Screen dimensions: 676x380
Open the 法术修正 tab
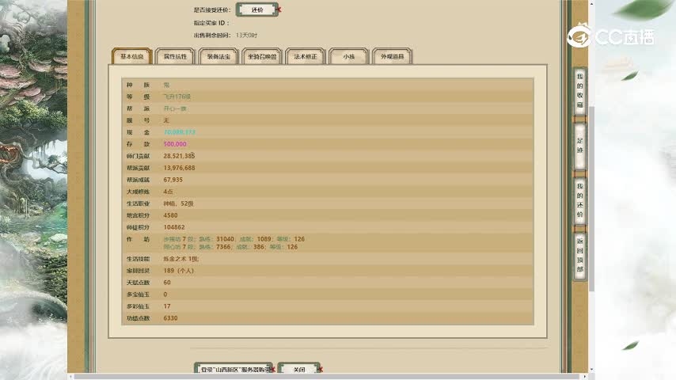[x=306, y=57]
